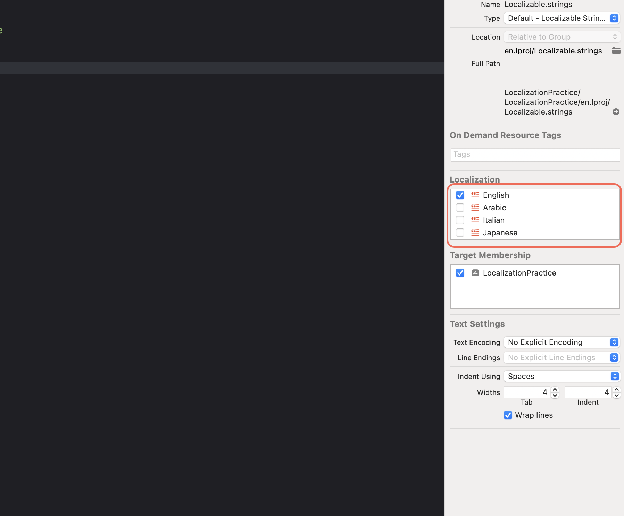Enable the Italian localization
This screenshot has height=516, width=624.
(460, 220)
